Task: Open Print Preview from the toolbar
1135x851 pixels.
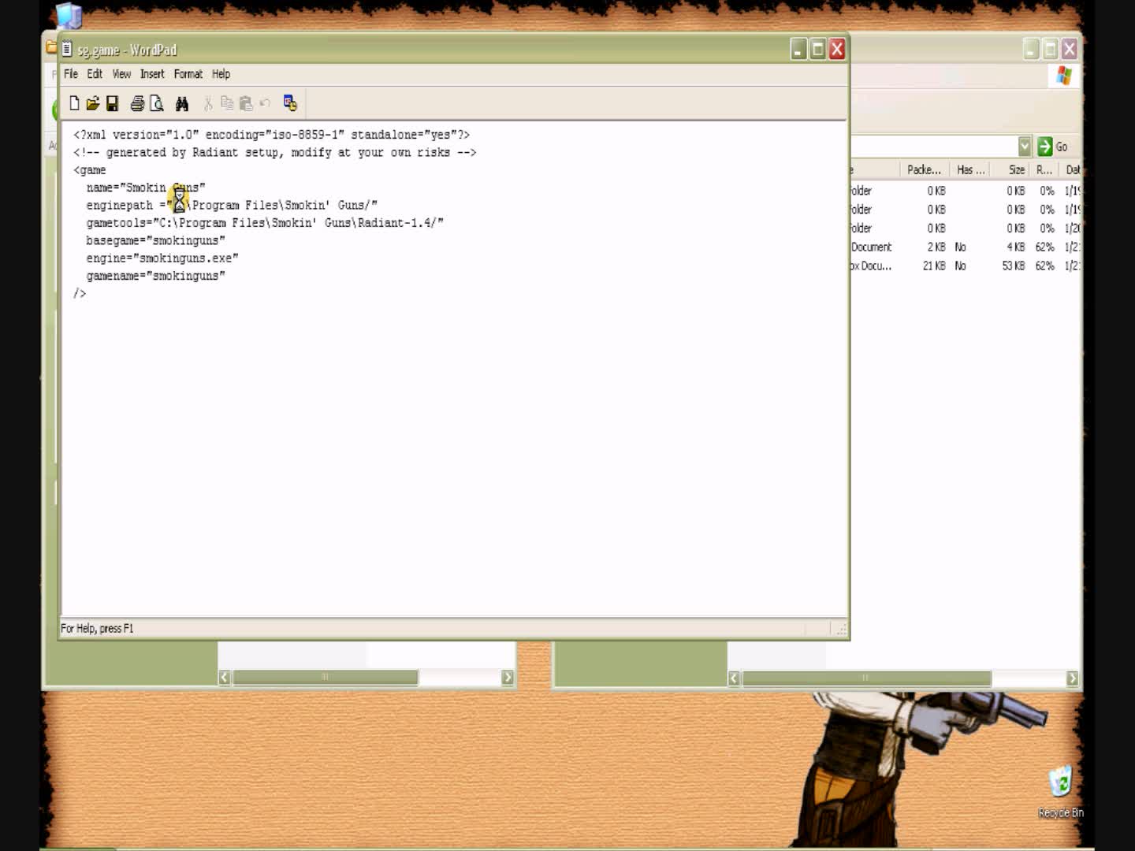Action: [x=158, y=103]
